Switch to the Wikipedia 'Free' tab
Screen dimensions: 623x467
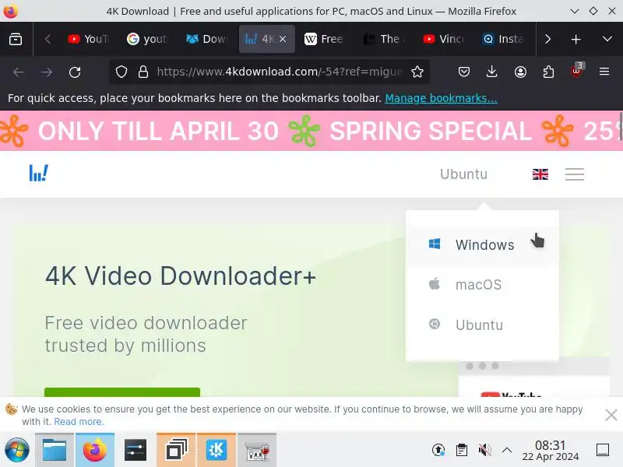(324, 39)
